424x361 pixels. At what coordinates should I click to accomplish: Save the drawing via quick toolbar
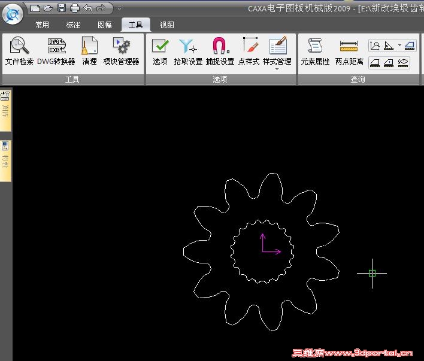click(x=62, y=8)
